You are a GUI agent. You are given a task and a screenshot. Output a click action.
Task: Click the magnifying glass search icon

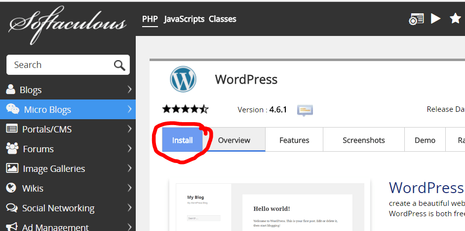[119, 65]
